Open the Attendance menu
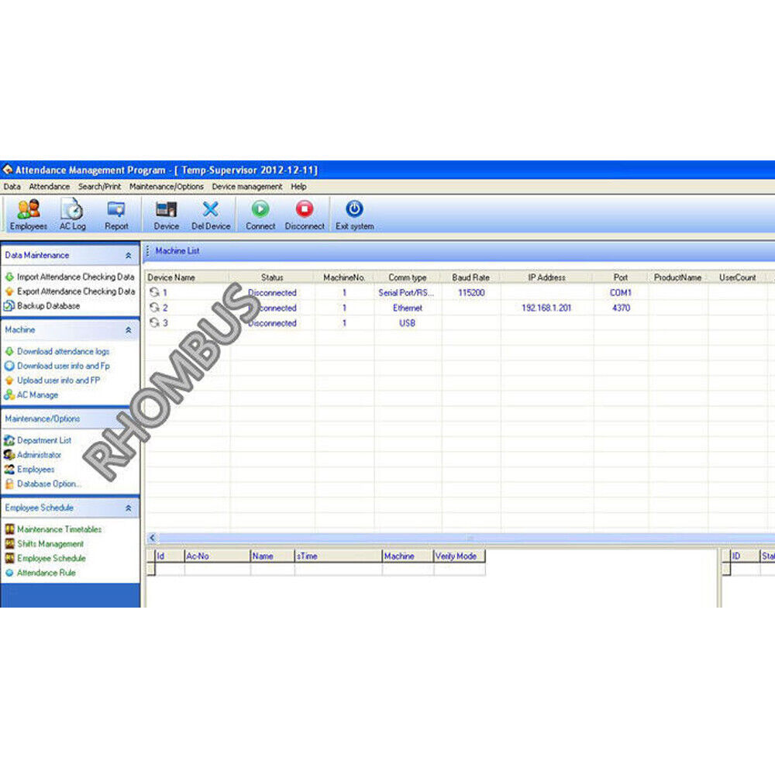This screenshot has width=775, height=775. point(50,187)
